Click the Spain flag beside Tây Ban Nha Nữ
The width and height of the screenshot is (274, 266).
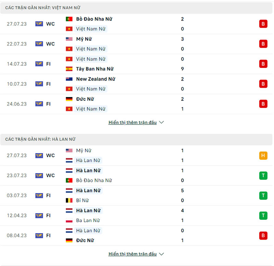pos(69,69)
